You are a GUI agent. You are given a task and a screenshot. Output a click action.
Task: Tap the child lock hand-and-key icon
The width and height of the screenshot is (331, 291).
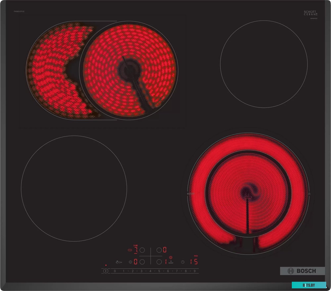[x=119, y=262]
